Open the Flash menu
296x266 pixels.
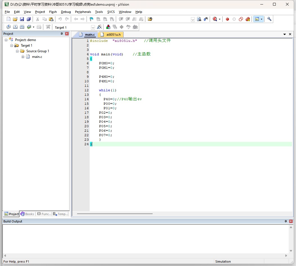tap(53, 12)
